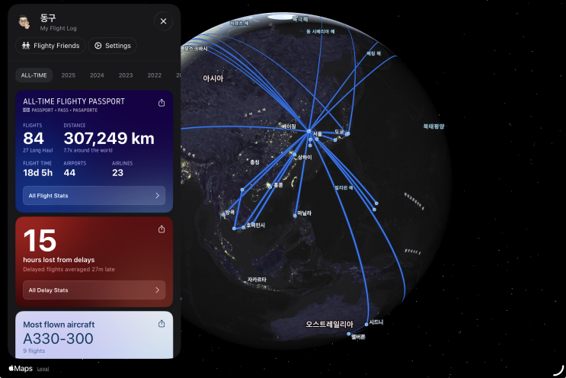Share the Most flown aircraft card
Viewport: 566px width, 378px height.
point(161,324)
